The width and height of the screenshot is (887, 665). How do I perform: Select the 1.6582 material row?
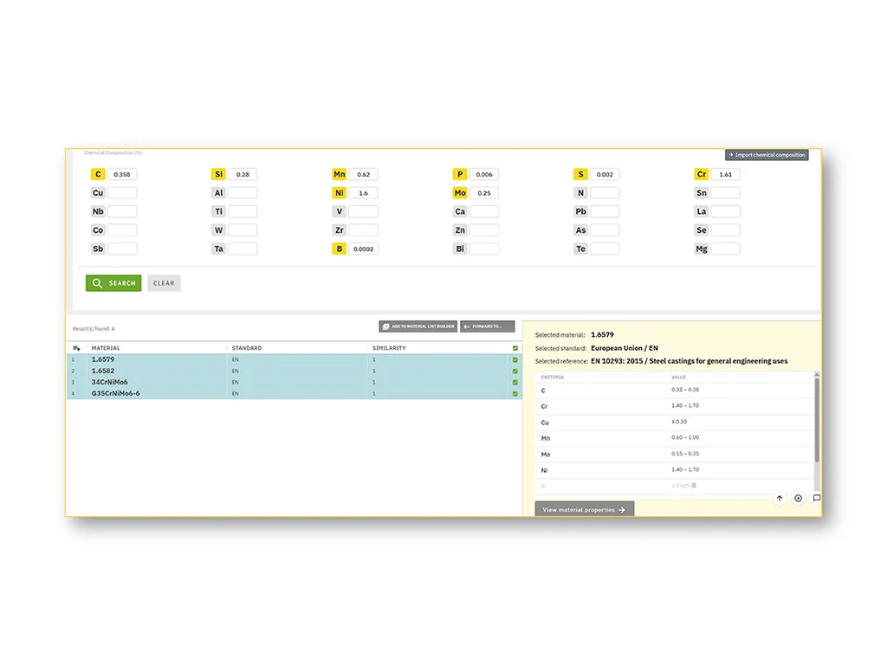coord(103,371)
